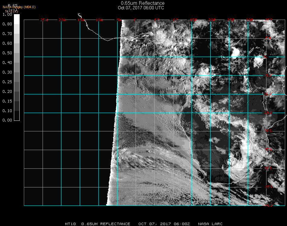This screenshot has height=226, width=287.
Task: Click the 'Oct 07, 2017 06:00 UTC' timestamp
Action: pos(141,8)
